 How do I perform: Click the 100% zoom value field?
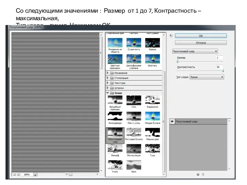click(x=27, y=175)
